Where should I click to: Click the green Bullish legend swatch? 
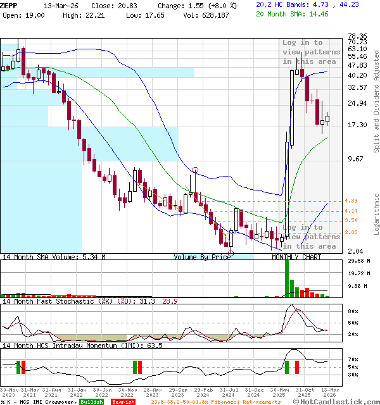coord(91,402)
